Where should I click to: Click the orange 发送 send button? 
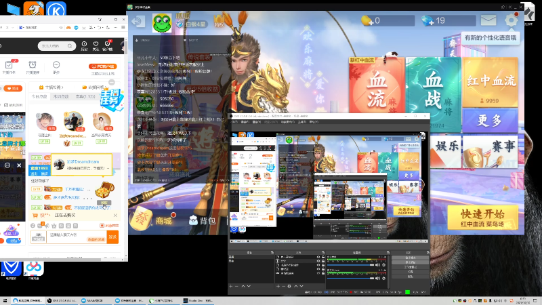click(x=112, y=237)
